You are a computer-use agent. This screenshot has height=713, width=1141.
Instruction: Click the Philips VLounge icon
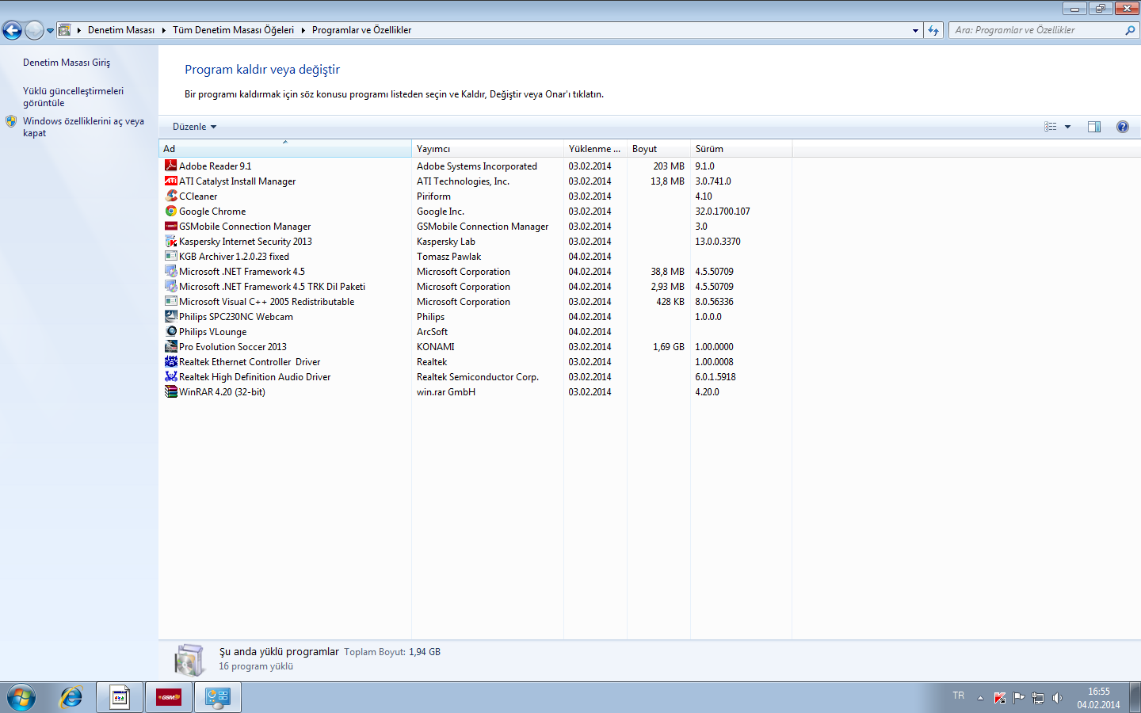pos(170,331)
